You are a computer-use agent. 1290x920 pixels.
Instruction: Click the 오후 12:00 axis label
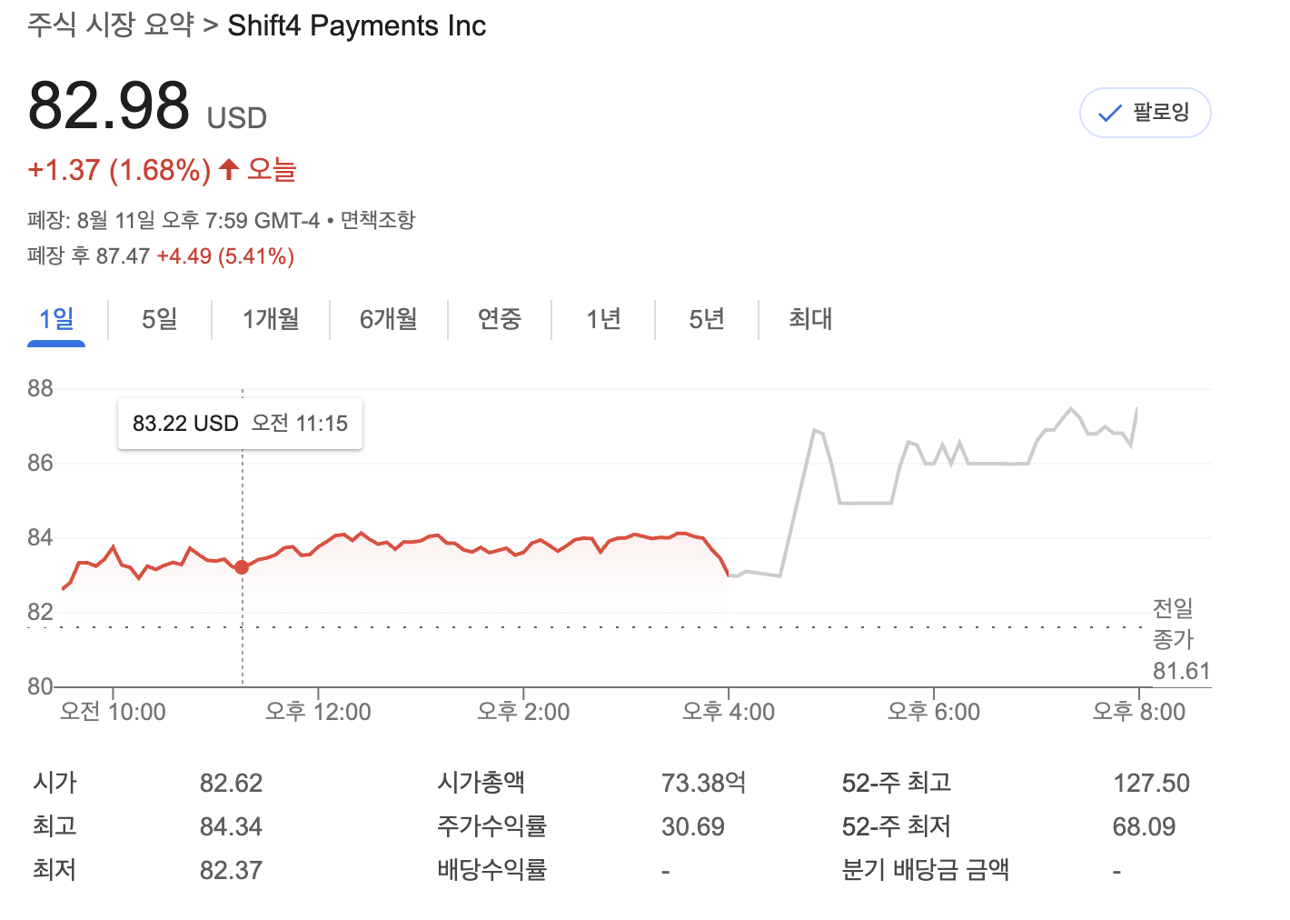tap(318, 712)
